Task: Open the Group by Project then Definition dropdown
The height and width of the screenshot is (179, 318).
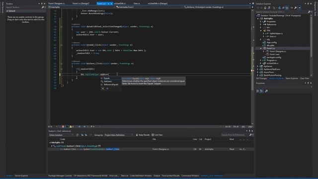Action: (119, 135)
